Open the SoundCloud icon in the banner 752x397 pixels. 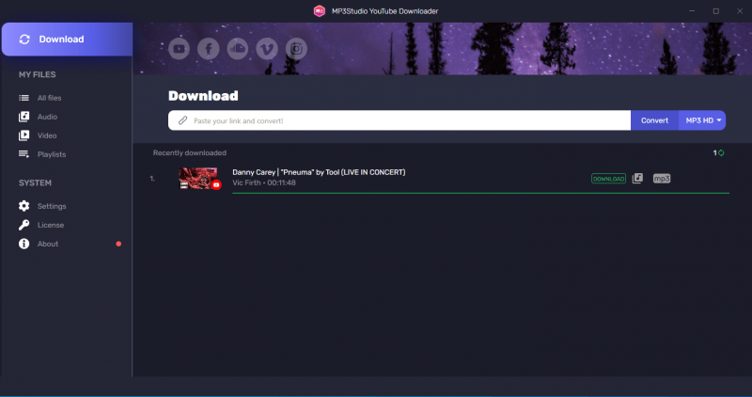(x=238, y=48)
